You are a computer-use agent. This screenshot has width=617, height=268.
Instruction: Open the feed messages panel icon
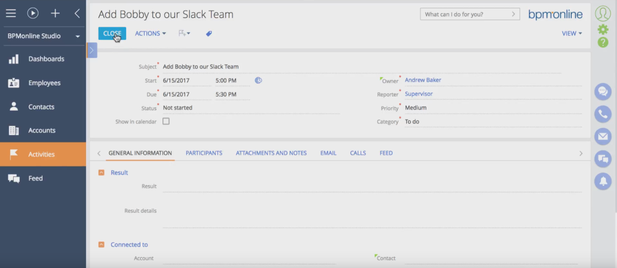click(603, 159)
